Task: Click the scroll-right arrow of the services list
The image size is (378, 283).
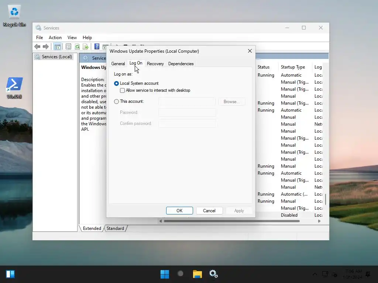Action: (319, 221)
